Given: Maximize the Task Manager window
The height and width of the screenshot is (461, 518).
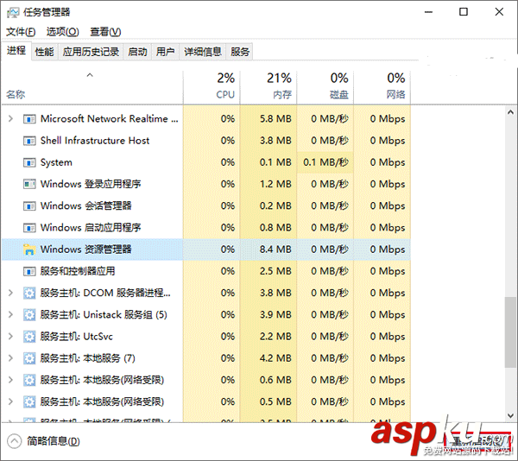Looking at the screenshot, I should (x=464, y=12).
